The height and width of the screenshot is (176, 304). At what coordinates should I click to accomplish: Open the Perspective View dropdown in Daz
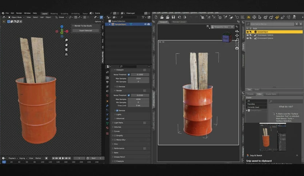223,27
